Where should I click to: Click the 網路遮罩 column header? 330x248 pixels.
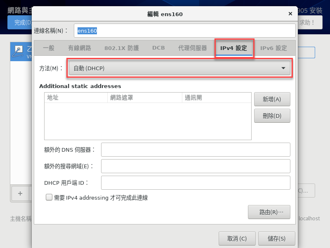[x=145, y=98]
